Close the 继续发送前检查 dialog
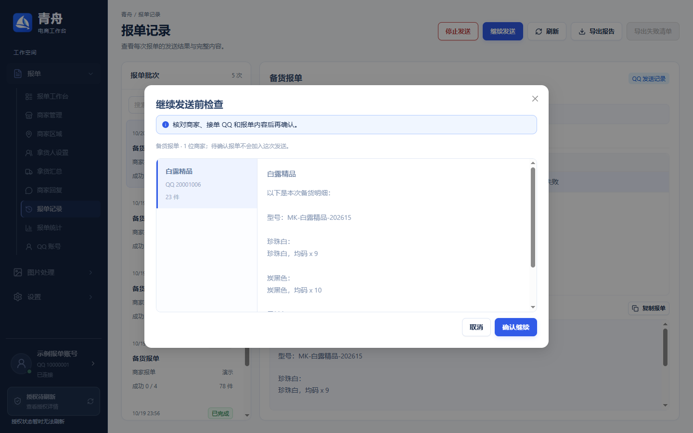This screenshot has height=433, width=693. [535, 99]
